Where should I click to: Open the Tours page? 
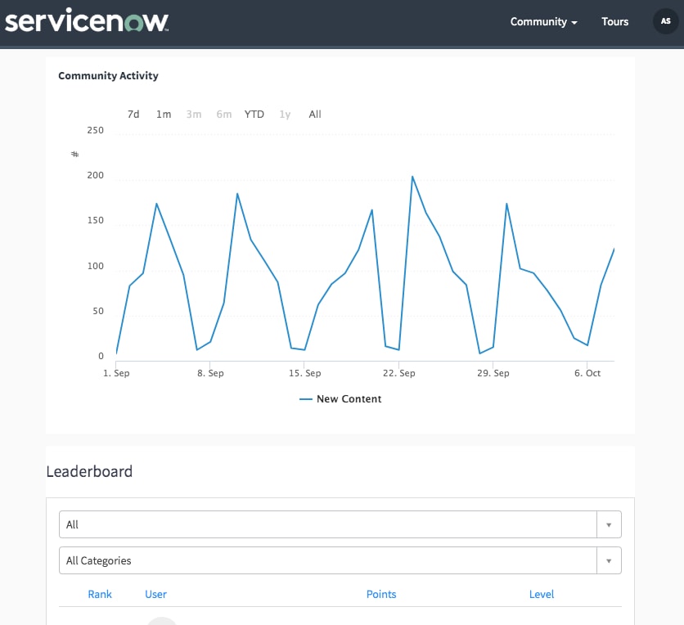[614, 22]
